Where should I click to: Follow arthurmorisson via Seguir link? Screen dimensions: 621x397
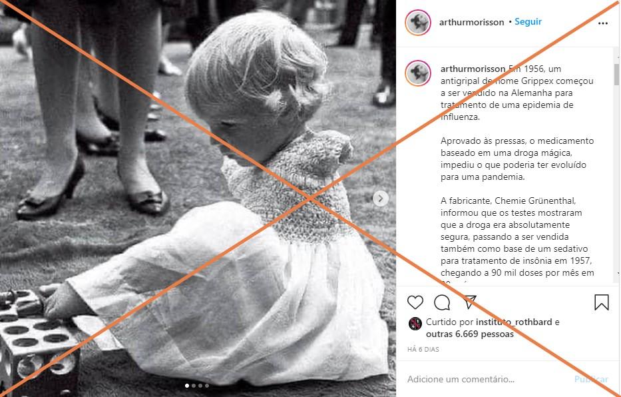528,22
